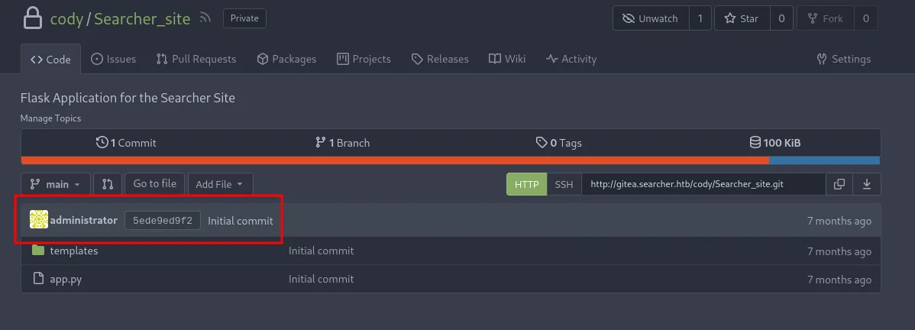This screenshot has width=915, height=330.
Task: Open the Add File dropdown
Action: click(220, 184)
